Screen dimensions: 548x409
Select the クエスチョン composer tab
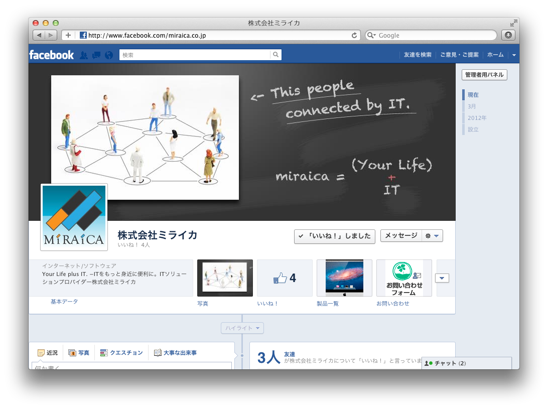(121, 353)
